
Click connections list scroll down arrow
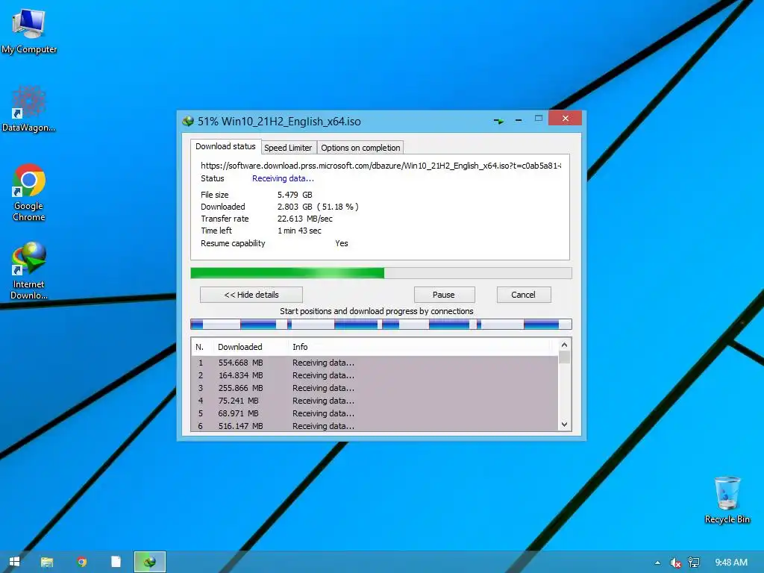[564, 425]
